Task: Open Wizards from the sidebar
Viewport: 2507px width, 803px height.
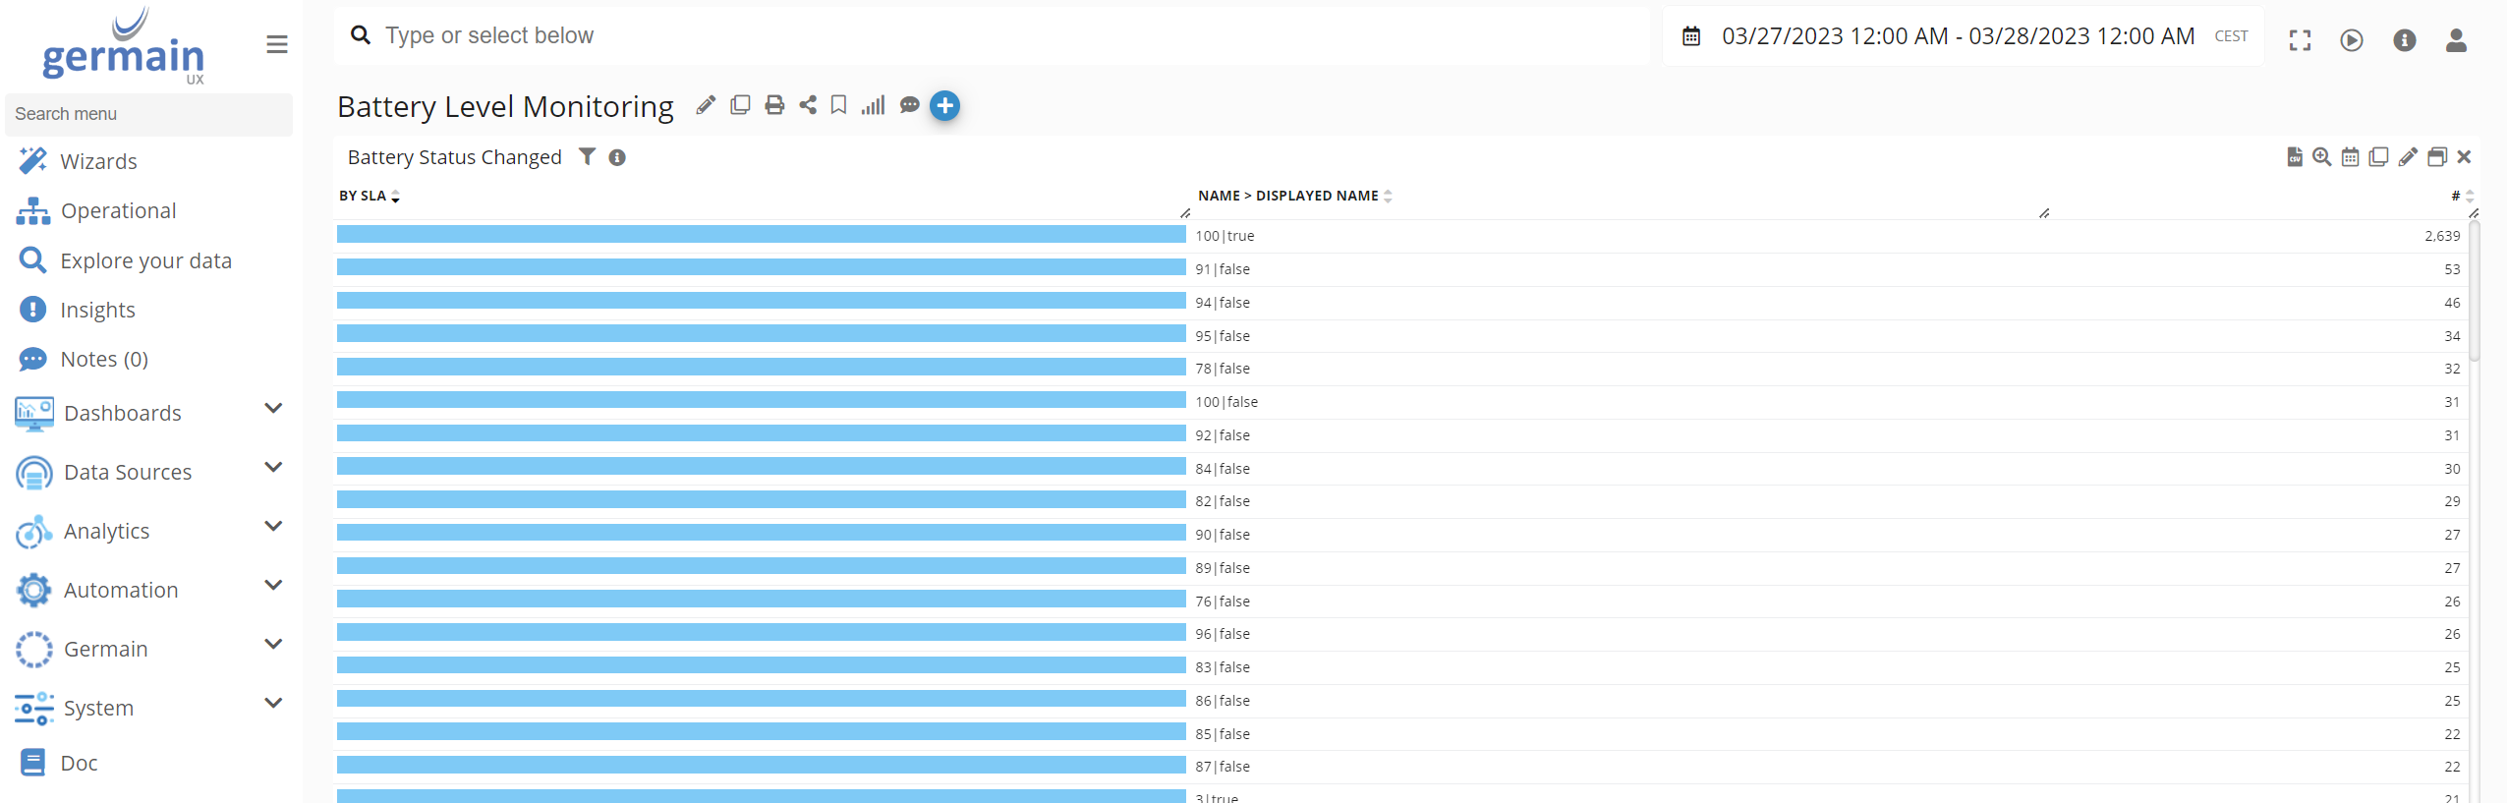Action: tap(98, 161)
